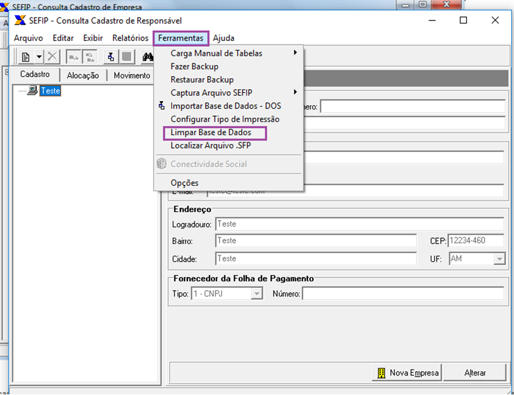Image resolution: width=514 pixels, height=395 pixels.
Task: Open the UF state dropdown
Action: [499, 259]
